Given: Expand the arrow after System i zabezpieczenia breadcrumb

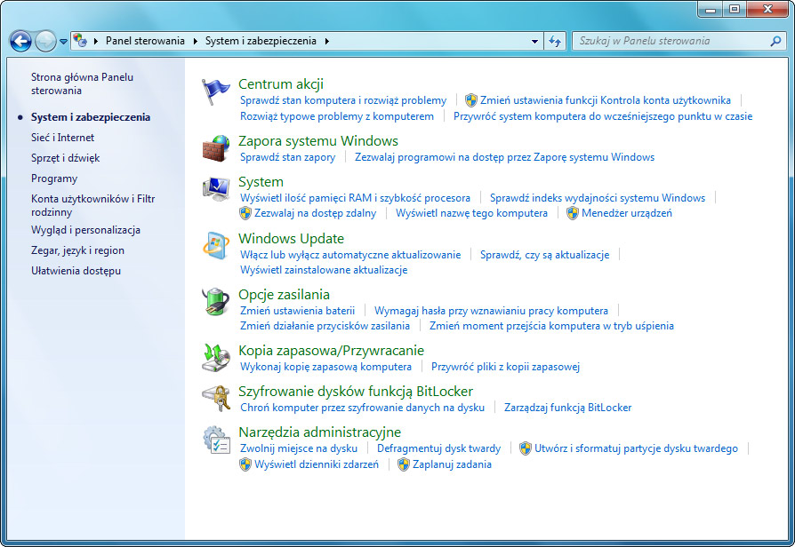Looking at the screenshot, I should pyautogui.click(x=327, y=41).
